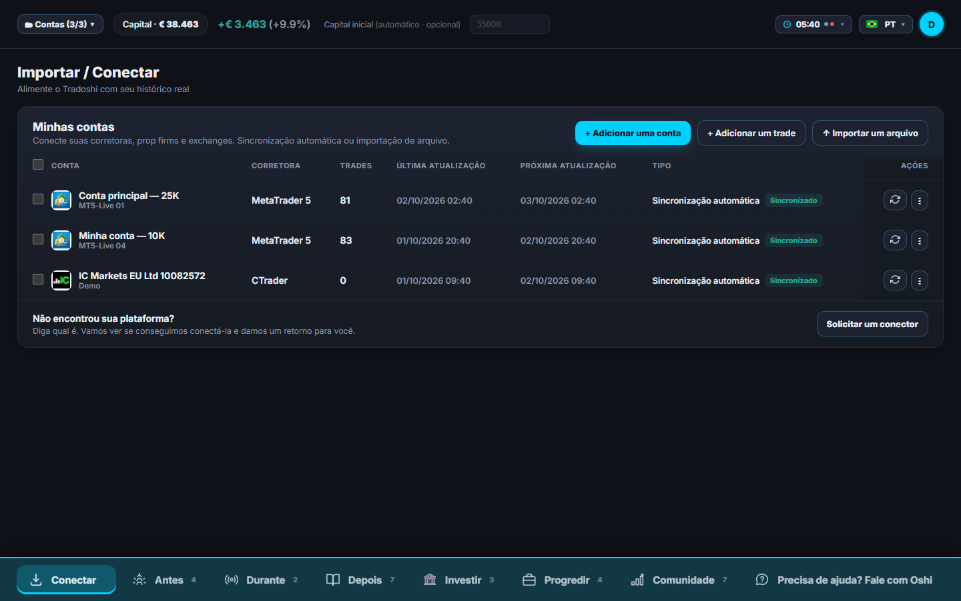
Task: Sync the IC Markets EU Ltd account
Action: tap(895, 280)
